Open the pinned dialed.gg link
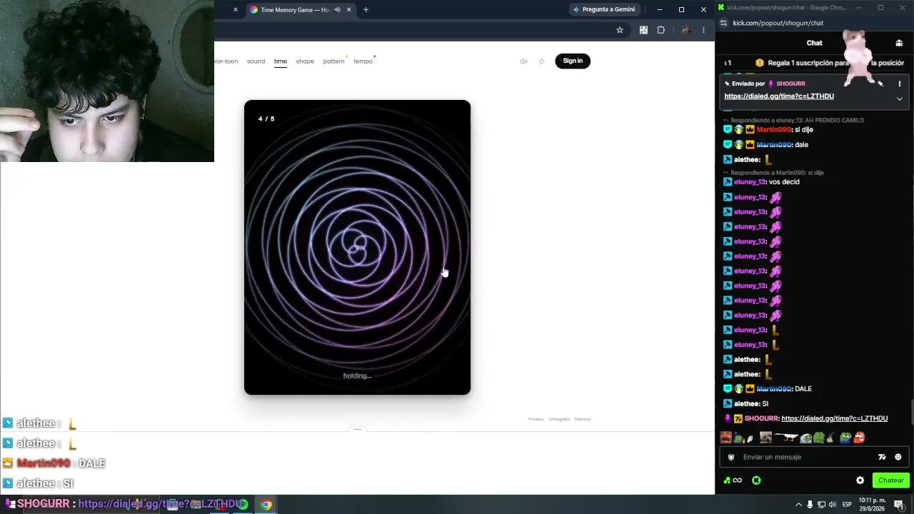The image size is (914, 514). 779,96
